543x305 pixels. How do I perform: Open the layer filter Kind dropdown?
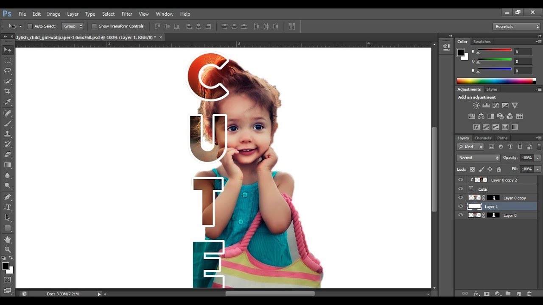[470, 147]
